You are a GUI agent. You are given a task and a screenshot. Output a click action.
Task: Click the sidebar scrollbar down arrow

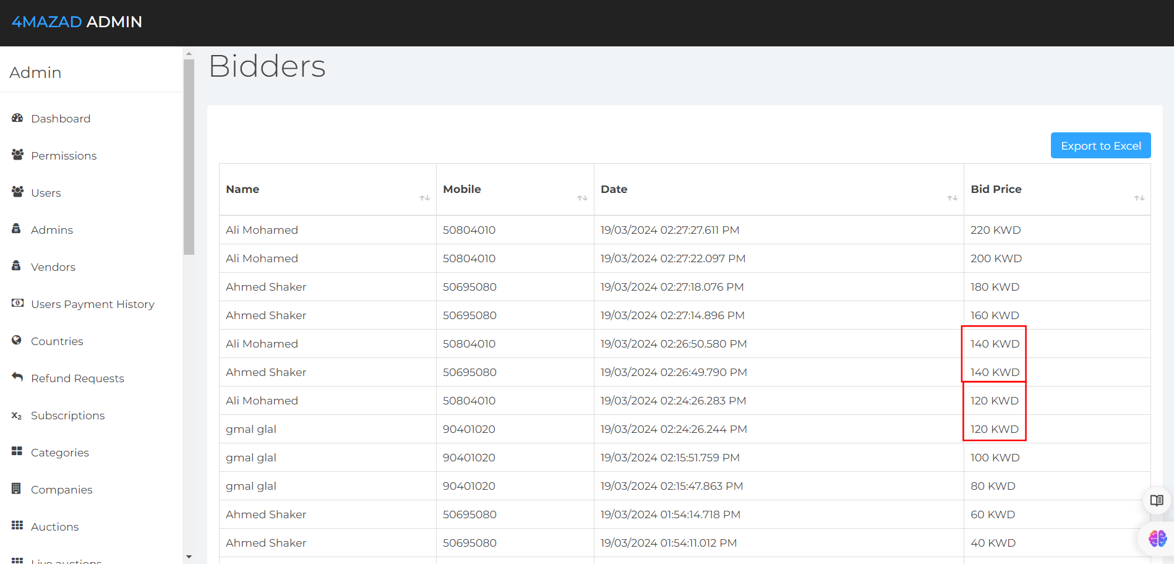tap(189, 557)
